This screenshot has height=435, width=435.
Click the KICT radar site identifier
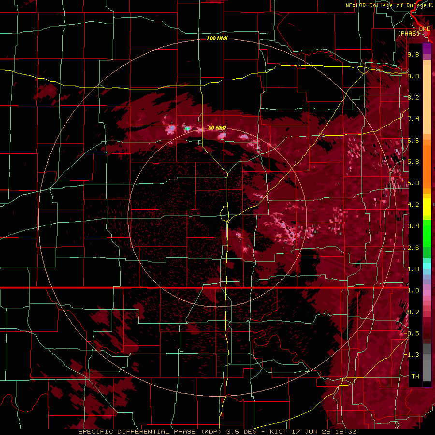click(279, 432)
